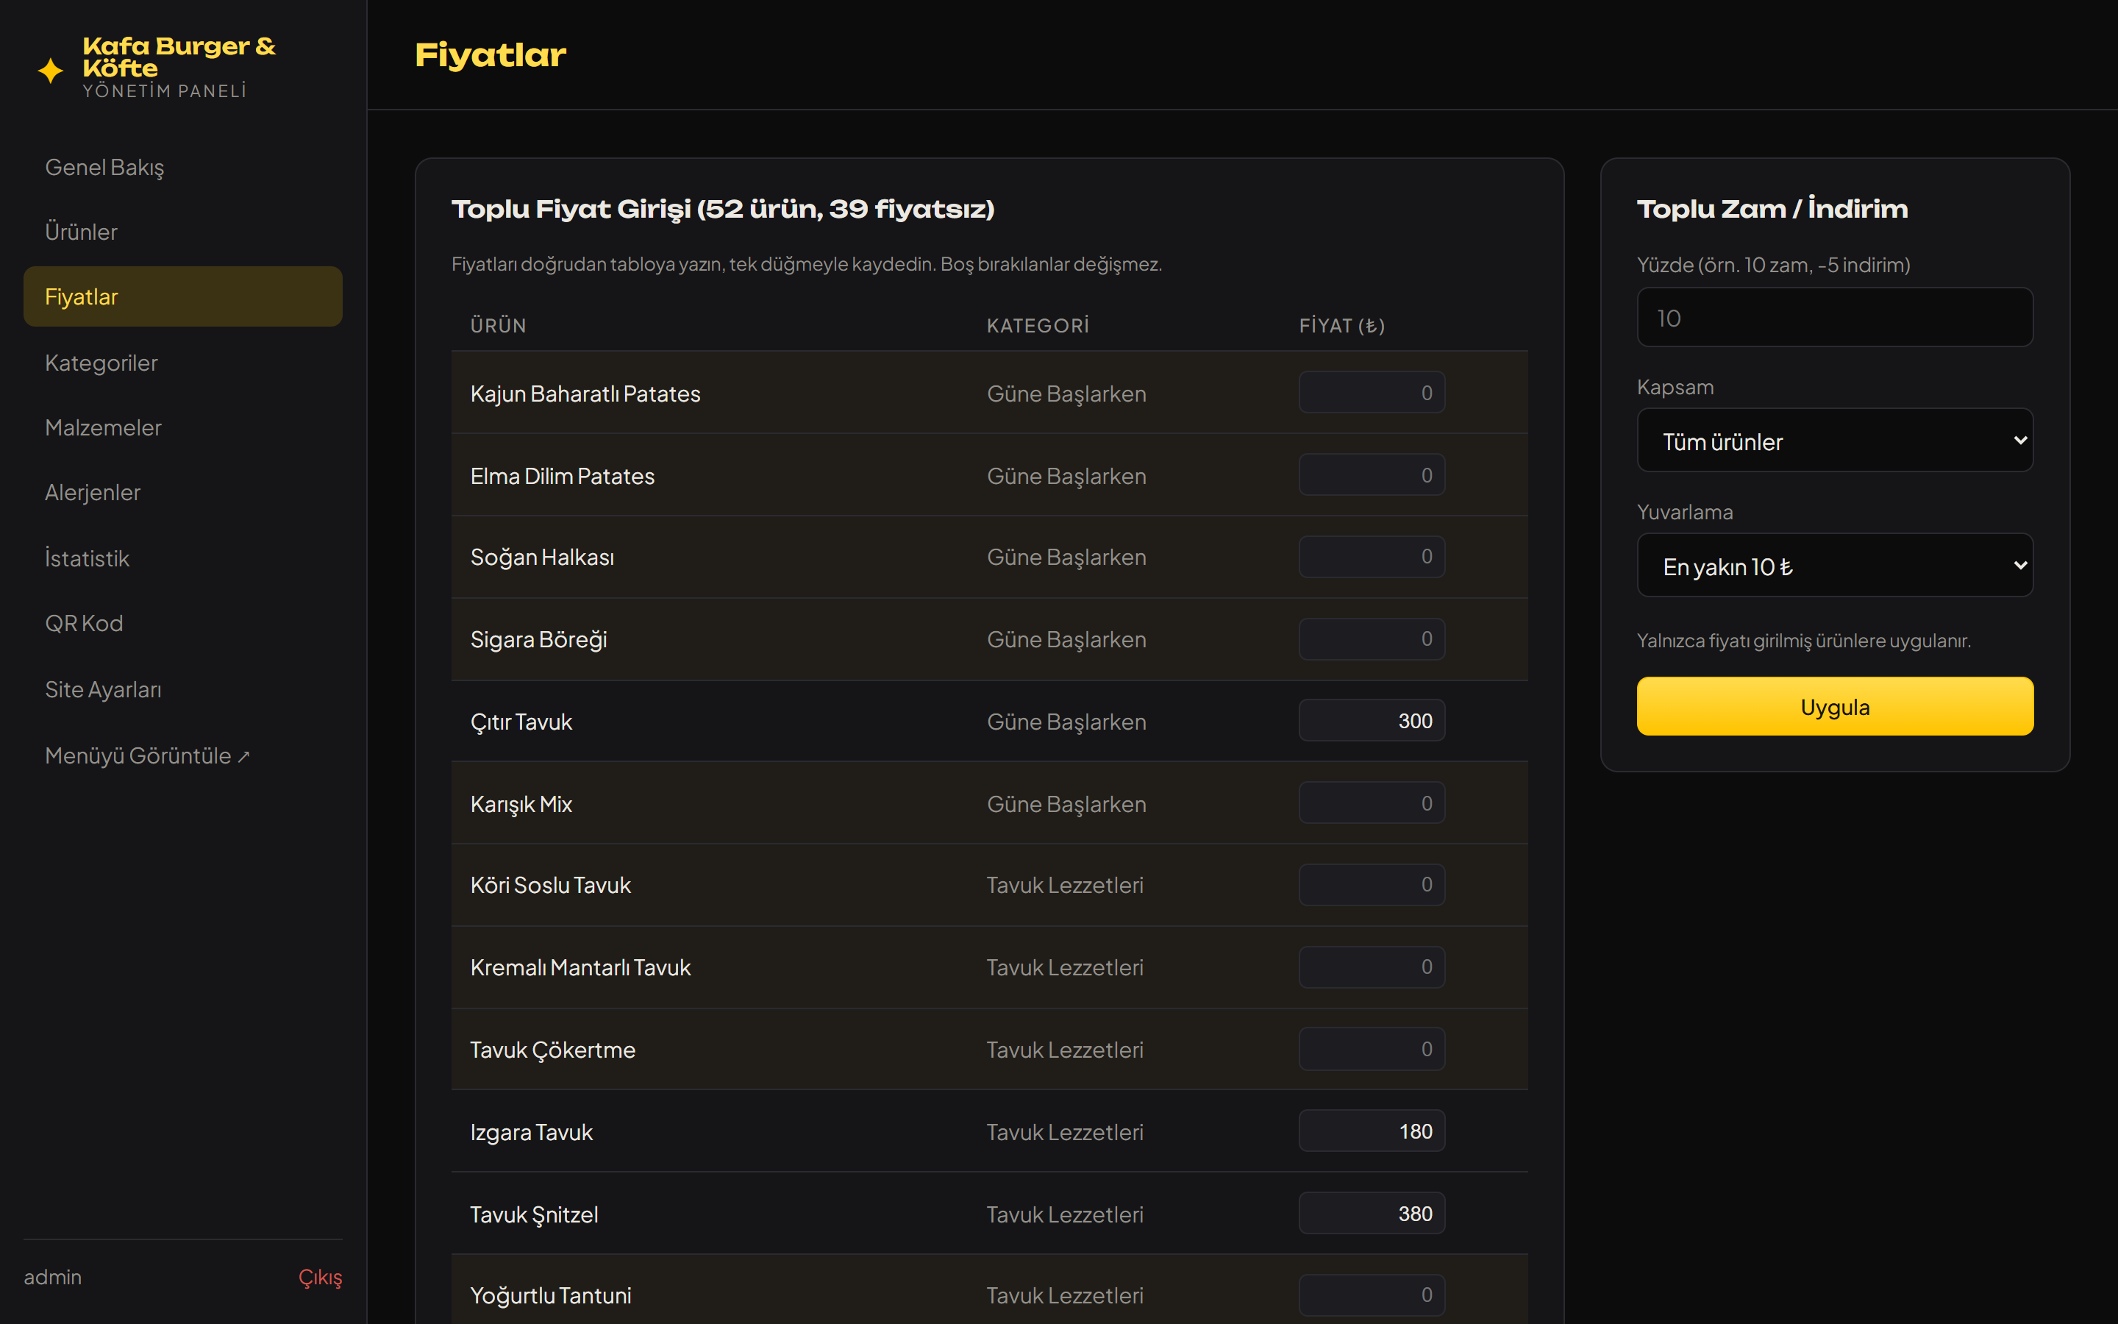Go to QR Kod page
This screenshot has height=1324, width=2118.
[183, 624]
